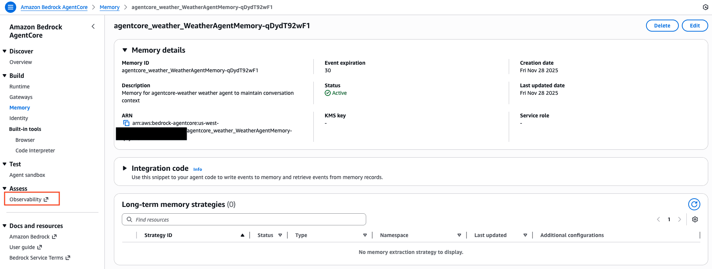712x269 pixels.
Task: Click the external link icon beside Observability
Action: pyautogui.click(x=46, y=199)
